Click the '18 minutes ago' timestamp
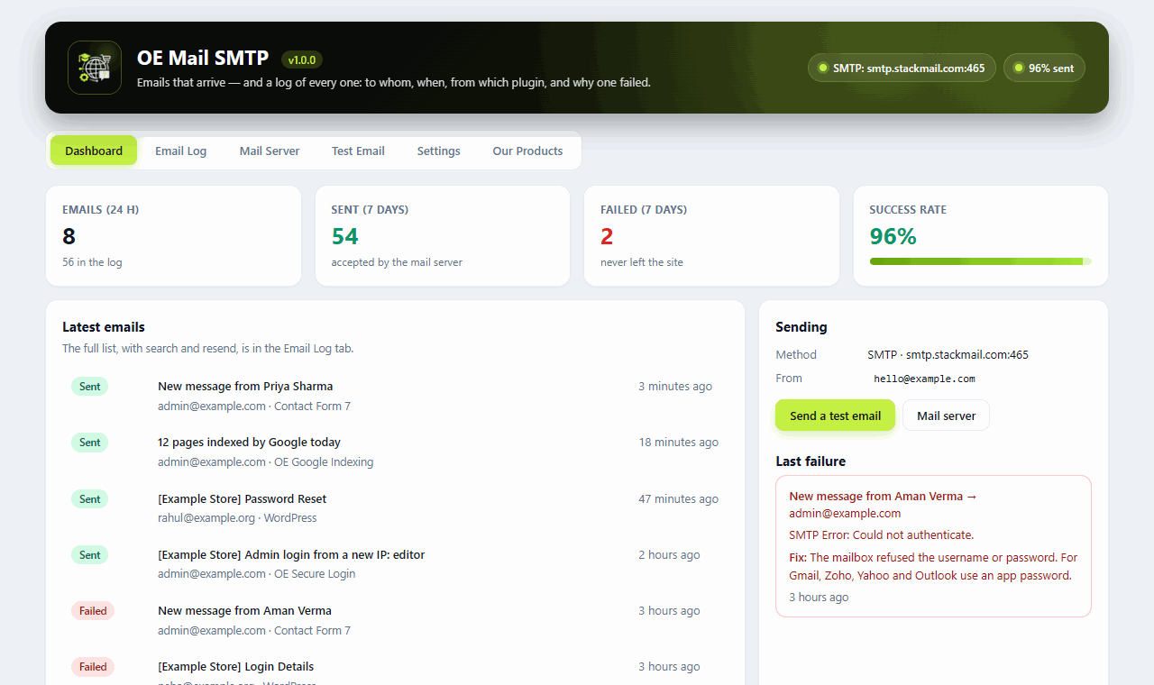The width and height of the screenshot is (1154, 685). coord(679,442)
